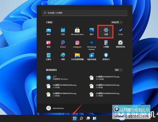This screenshot has height=122, width=158.
Task: Open the 计算器 Calculator app
Action: pyautogui.click(x=106, y=44)
